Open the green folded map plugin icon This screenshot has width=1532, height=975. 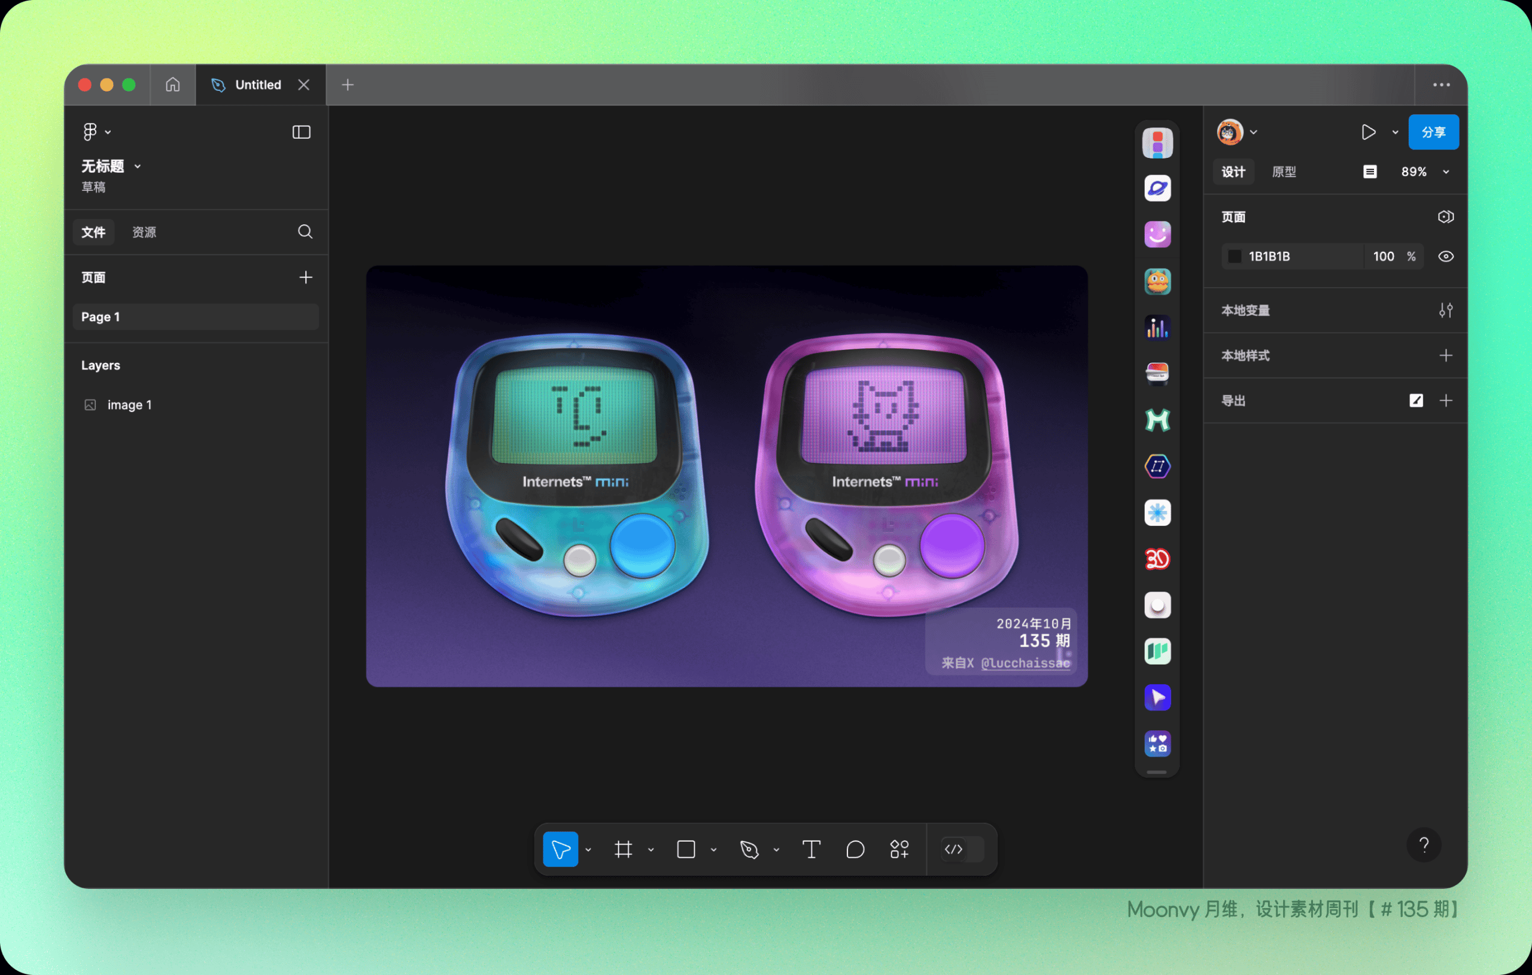(x=1157, y=651)
